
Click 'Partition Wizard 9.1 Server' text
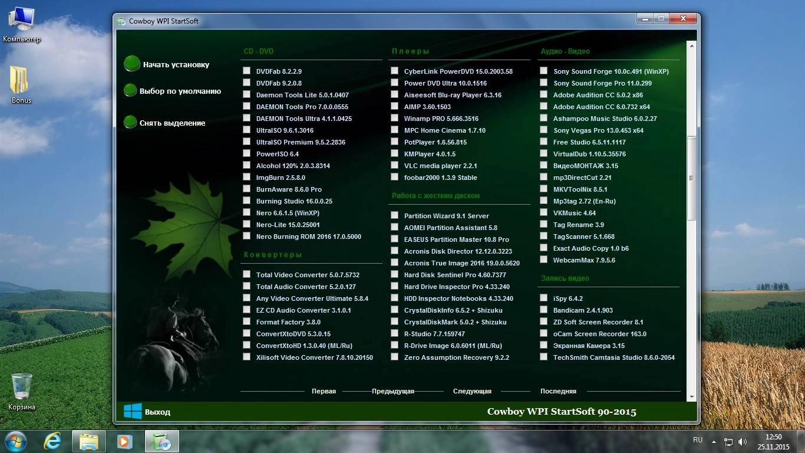click(446, 216)
